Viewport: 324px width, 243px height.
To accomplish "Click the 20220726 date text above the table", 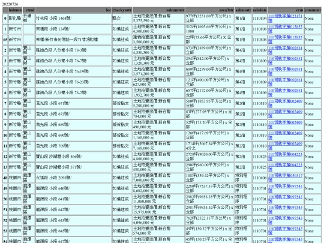I will pos(10,4).
